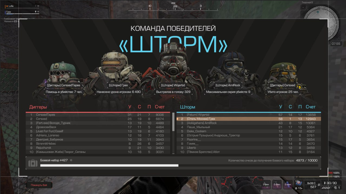Click the Нанесено урона игрокам: 6 490 label
The height and width of the screenshot is (194, 346).
point(119,92)
